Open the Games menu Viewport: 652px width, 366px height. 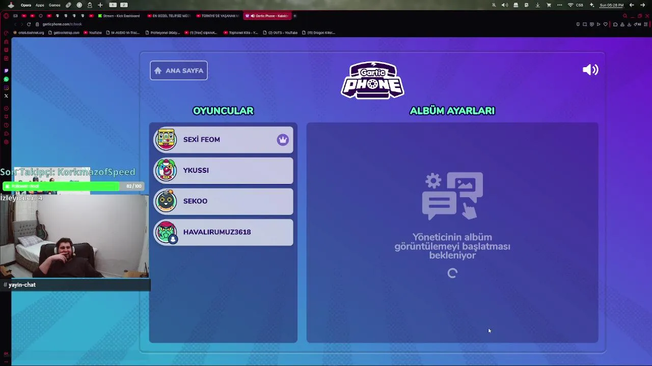[x=55, y=5]
